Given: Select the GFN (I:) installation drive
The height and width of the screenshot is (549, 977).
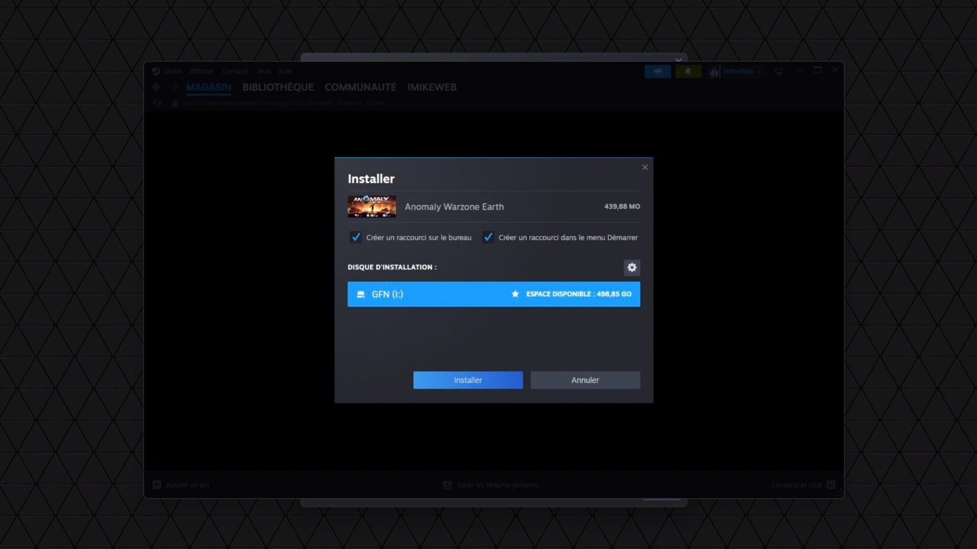Looking at the screenshot, I should pyautogui.click(x=494, y=294).
